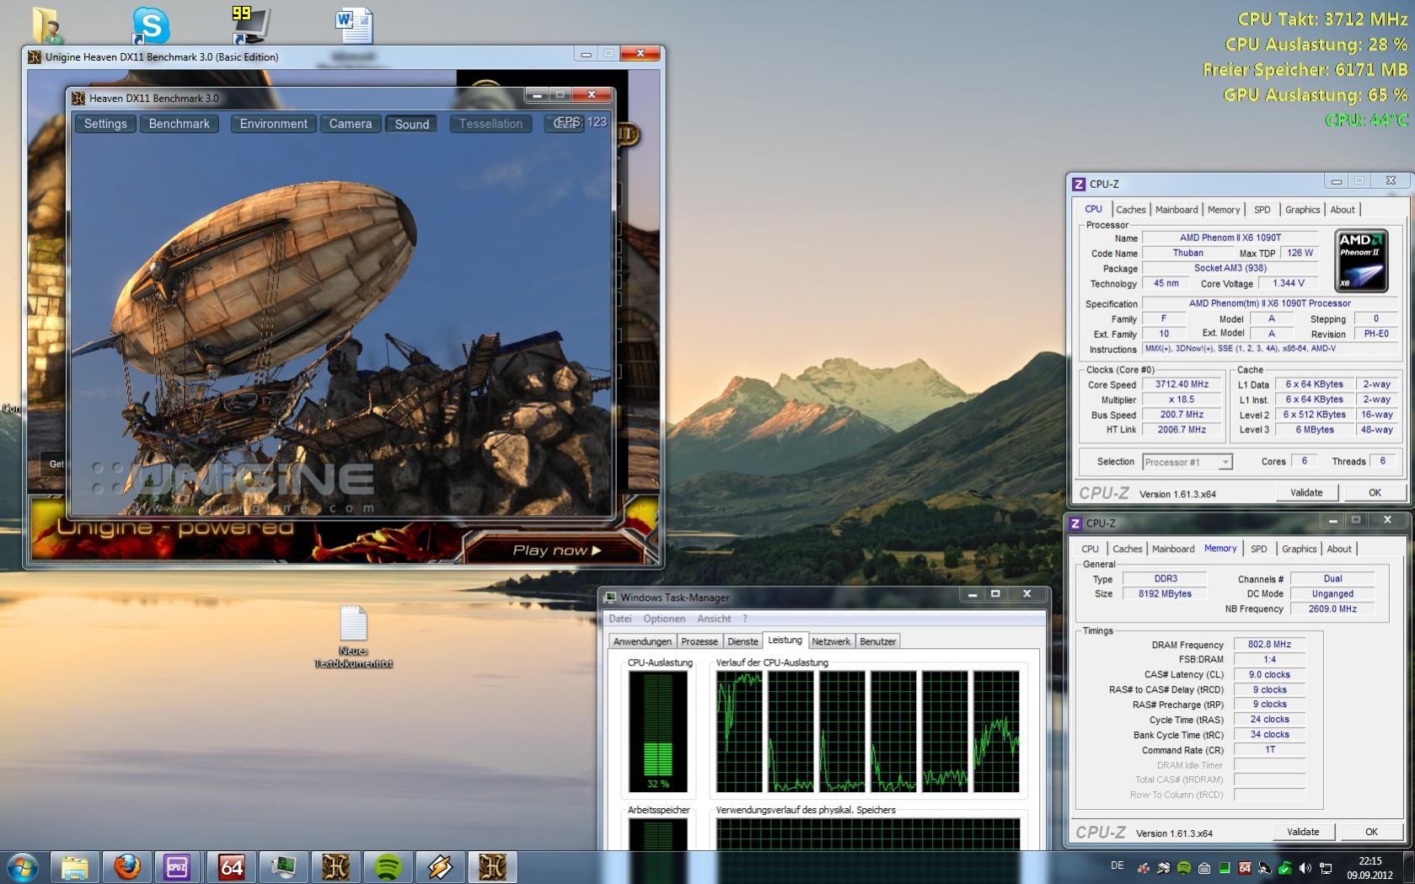Open the Word document icon on desktop

click(354, 24)
